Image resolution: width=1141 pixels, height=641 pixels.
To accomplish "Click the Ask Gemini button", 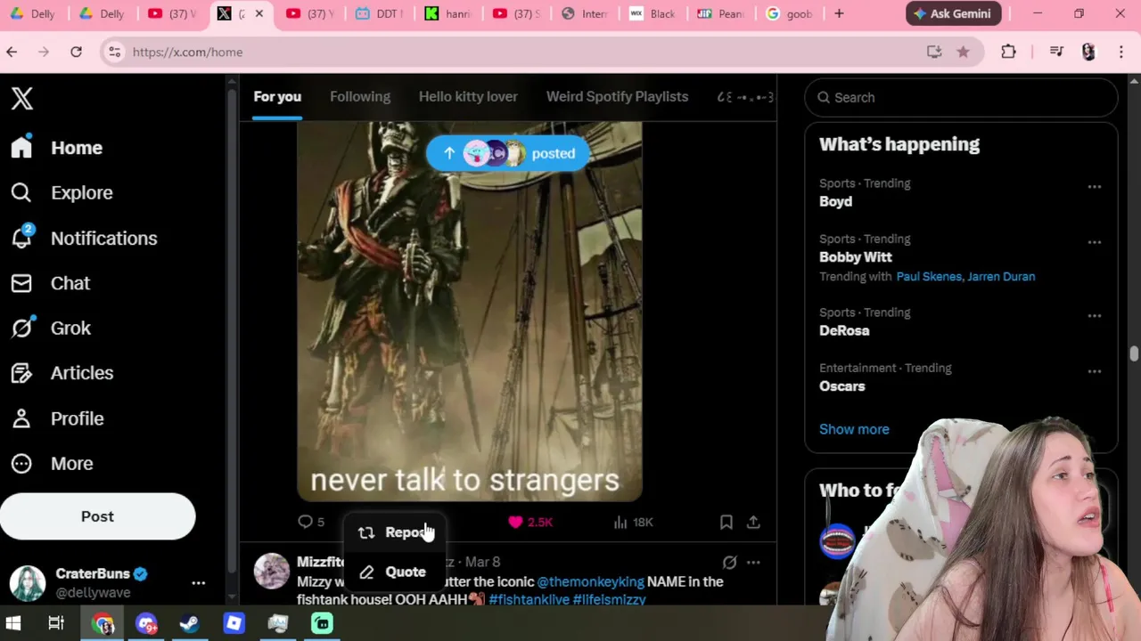I will 954,13.
